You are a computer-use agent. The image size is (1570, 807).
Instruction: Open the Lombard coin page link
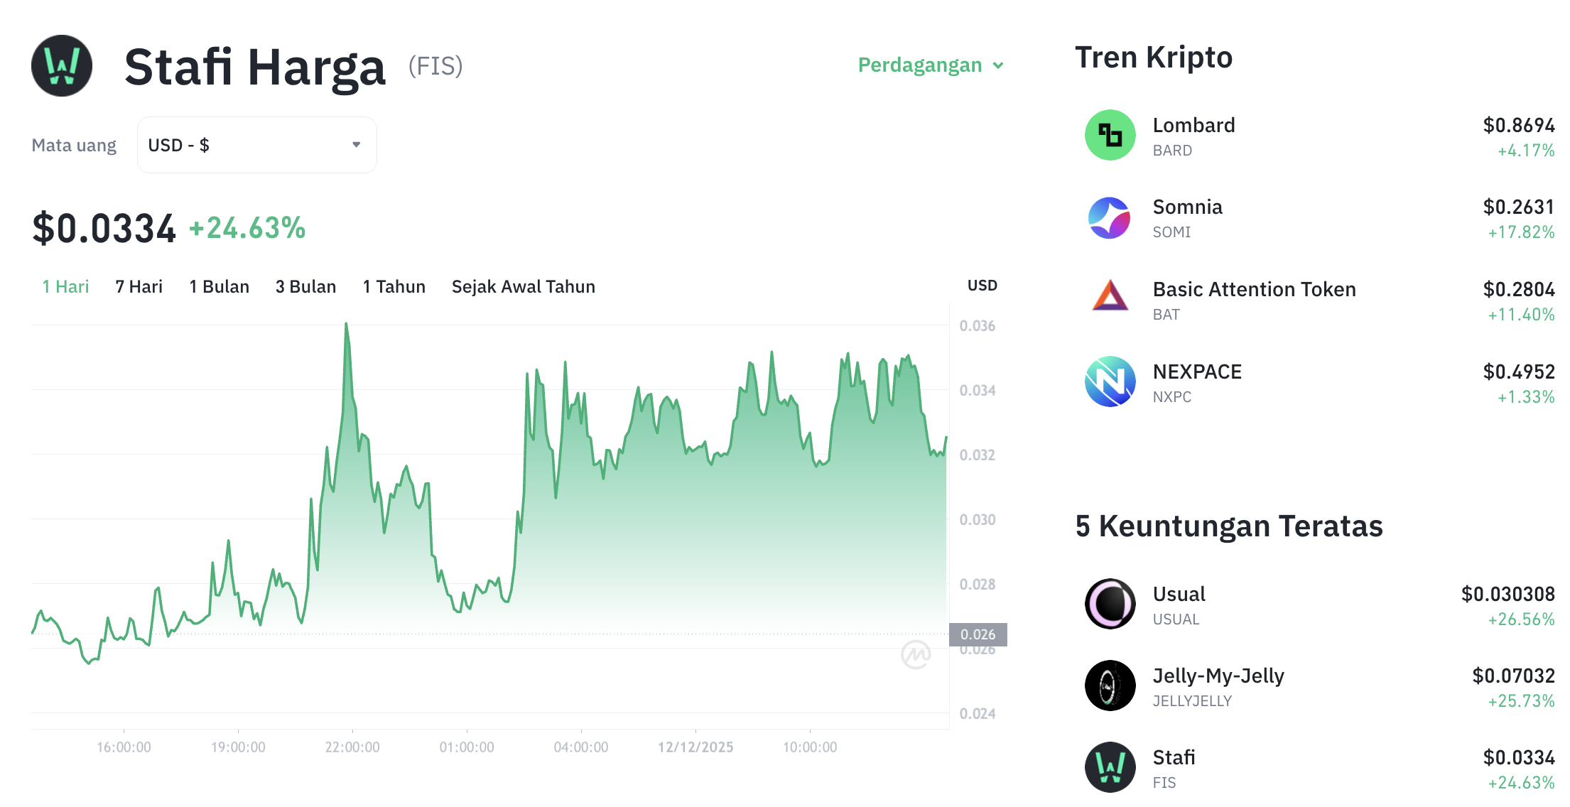(x=1193, y=125)
